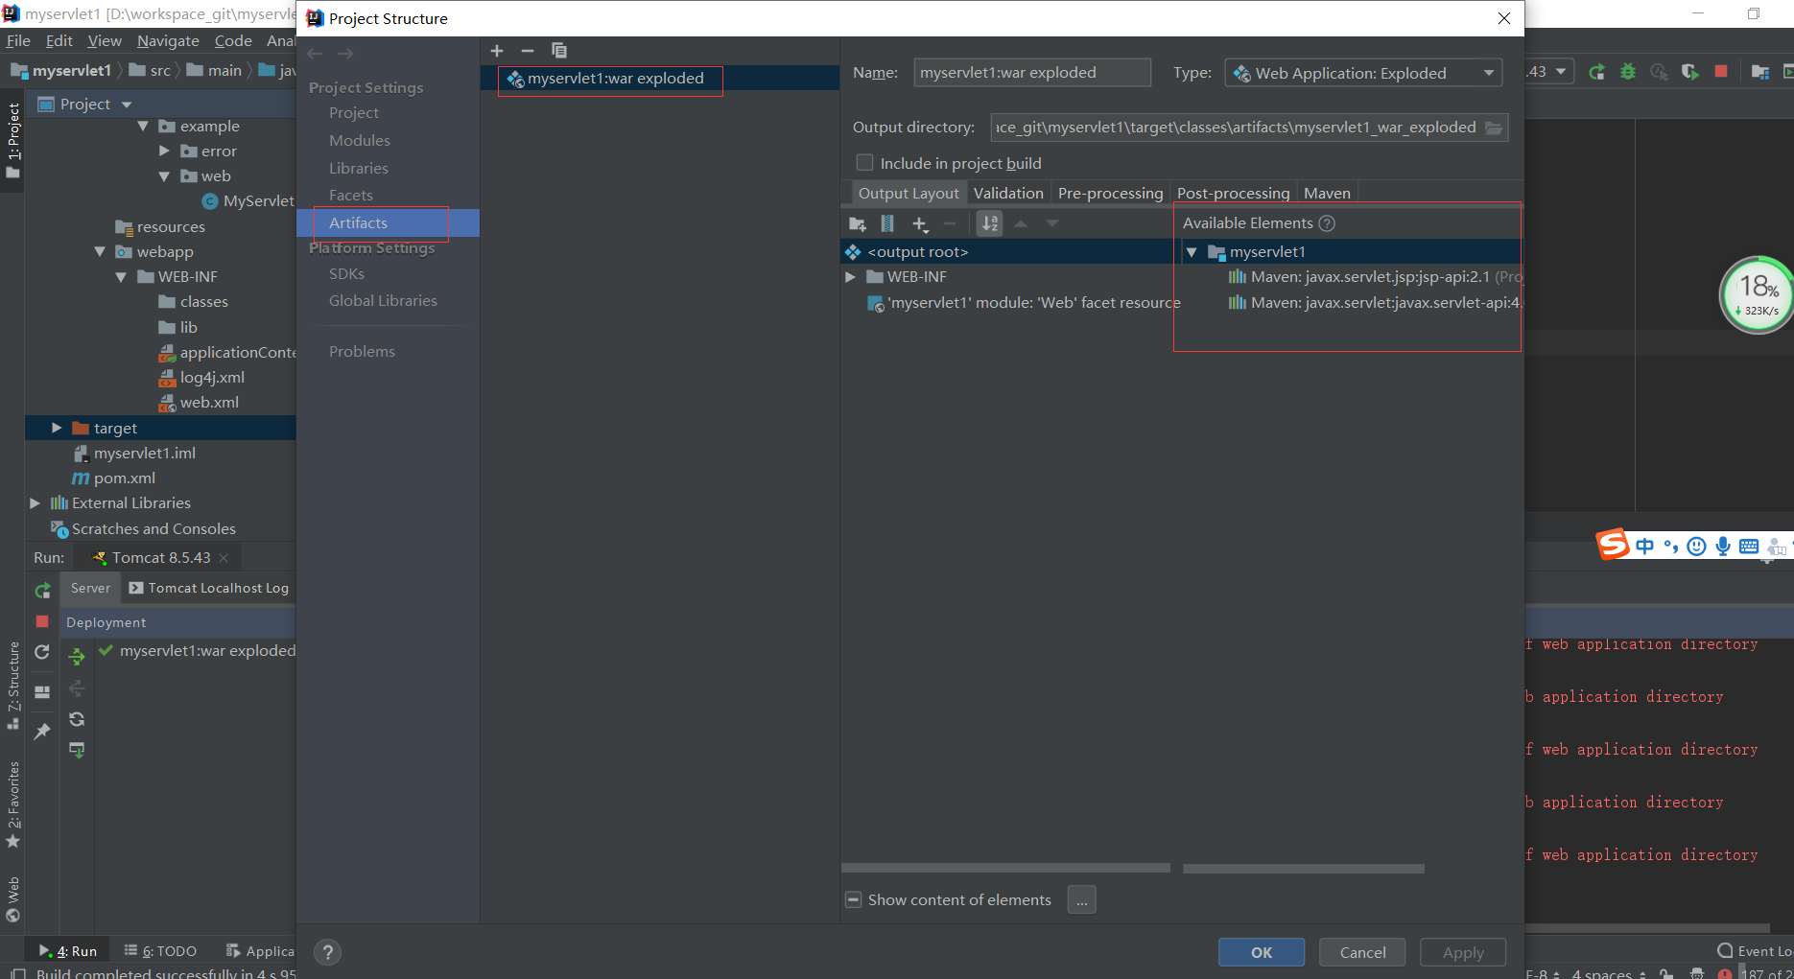Collapse web package in project tree
Image resolution: width=1794 pixels, height=979 pixels.
tap(164, 176)
